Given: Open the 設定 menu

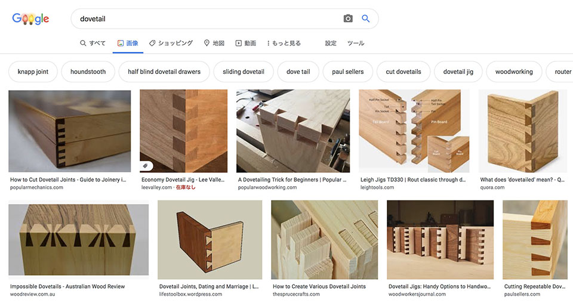Looking at the screenshot, I should (x=331, y=43).
